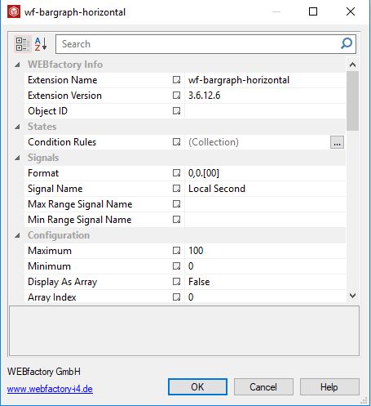Open the www.webfactory-i4.de link

pyautogui.click(x=50, y=389)
